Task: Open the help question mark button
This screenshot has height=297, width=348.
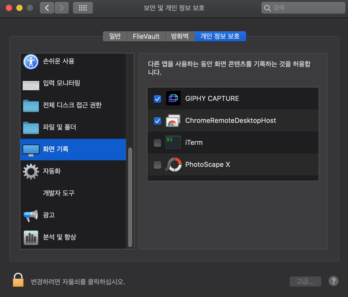Action: coord(333,281)
